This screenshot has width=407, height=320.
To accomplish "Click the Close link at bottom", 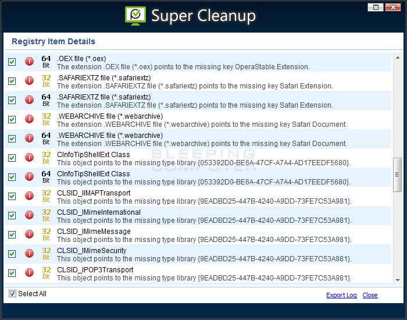I will [370, 295].
